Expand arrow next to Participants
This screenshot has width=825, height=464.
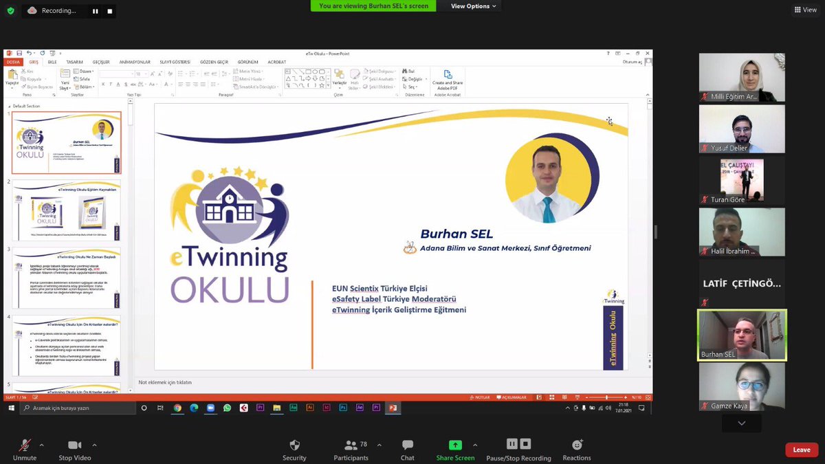pos(379,444)
